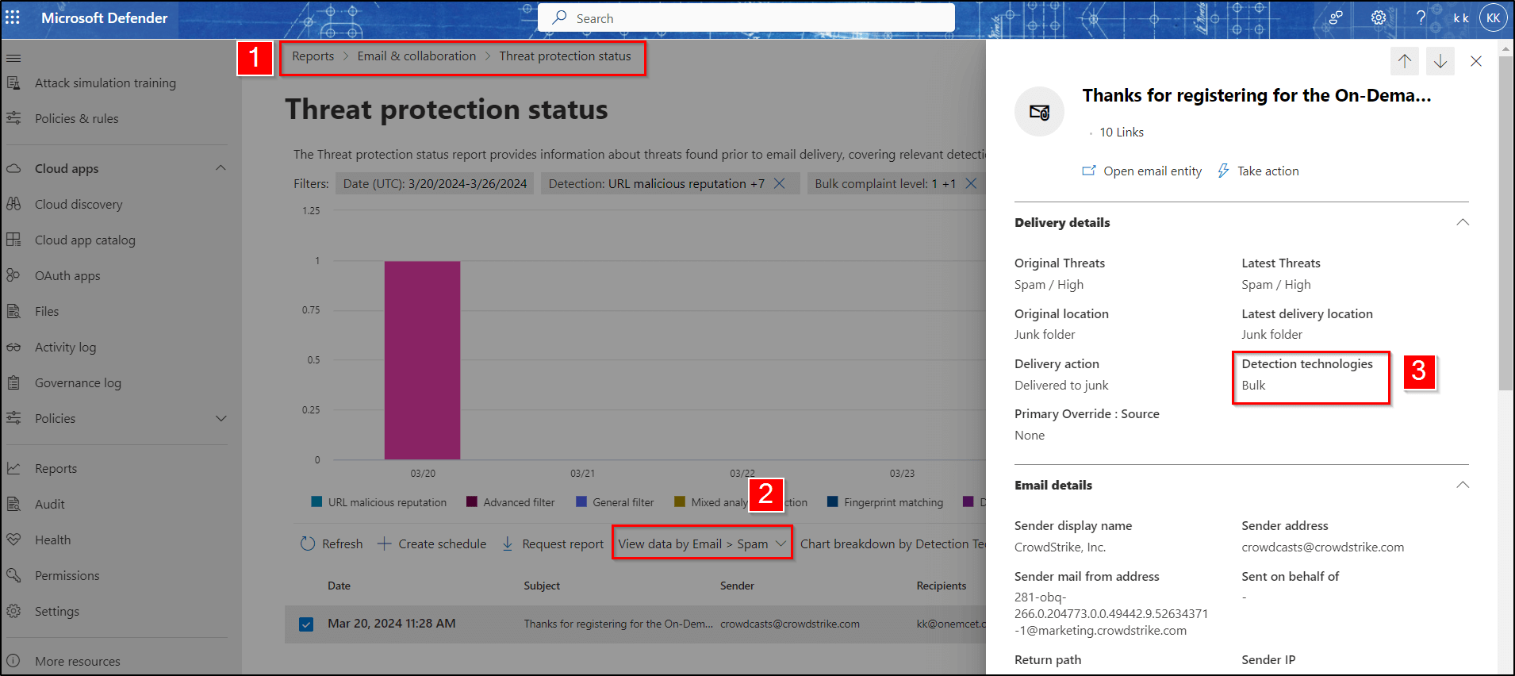
Task: Sort by the Date column header
Action: [339, 586]
